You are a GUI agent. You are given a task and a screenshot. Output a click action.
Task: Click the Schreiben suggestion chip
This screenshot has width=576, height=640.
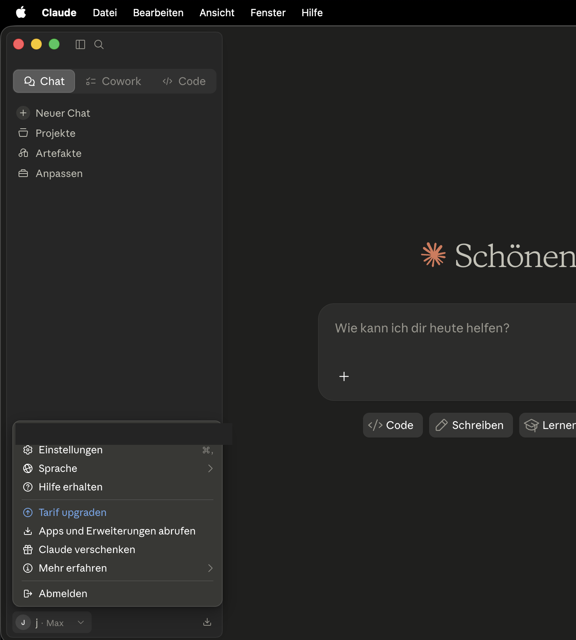pyautogui.click(x=471, y=425)
